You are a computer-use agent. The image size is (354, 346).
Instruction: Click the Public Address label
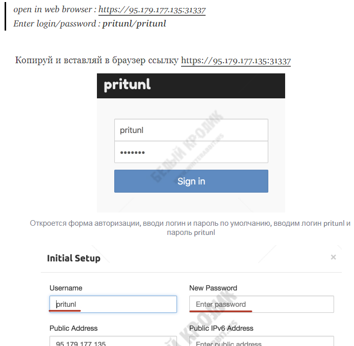click(x=73, y=328)
